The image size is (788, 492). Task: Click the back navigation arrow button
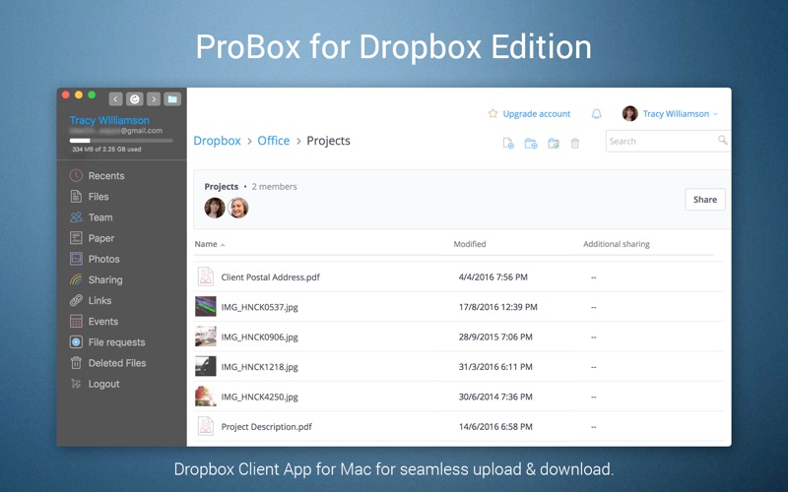pyautogui.click(x=115, y=99)
